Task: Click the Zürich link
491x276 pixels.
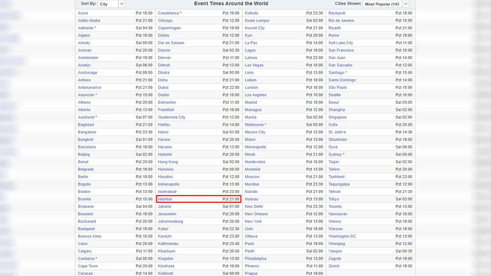Action: 335,266
